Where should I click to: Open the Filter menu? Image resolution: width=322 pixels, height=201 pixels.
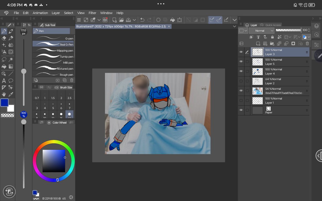tap(92, 13)
